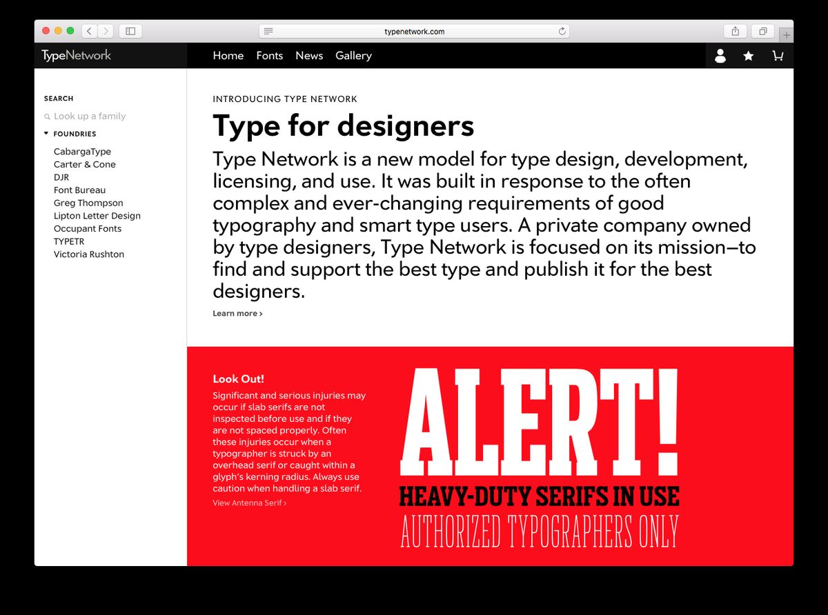Reload the page with refresh icon

[562, 31]
